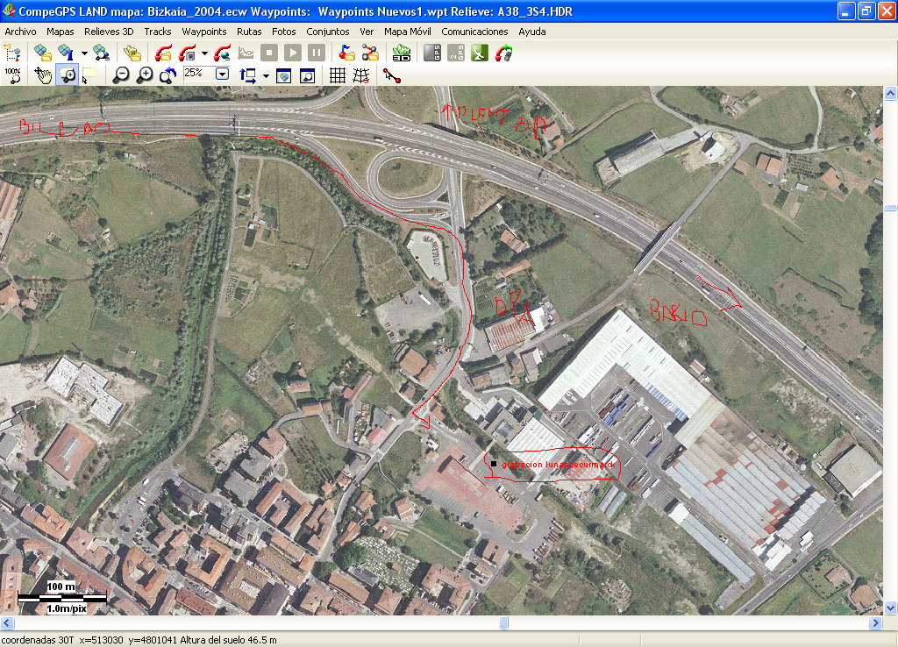Click the measure distance line tool

coord(391,75)
